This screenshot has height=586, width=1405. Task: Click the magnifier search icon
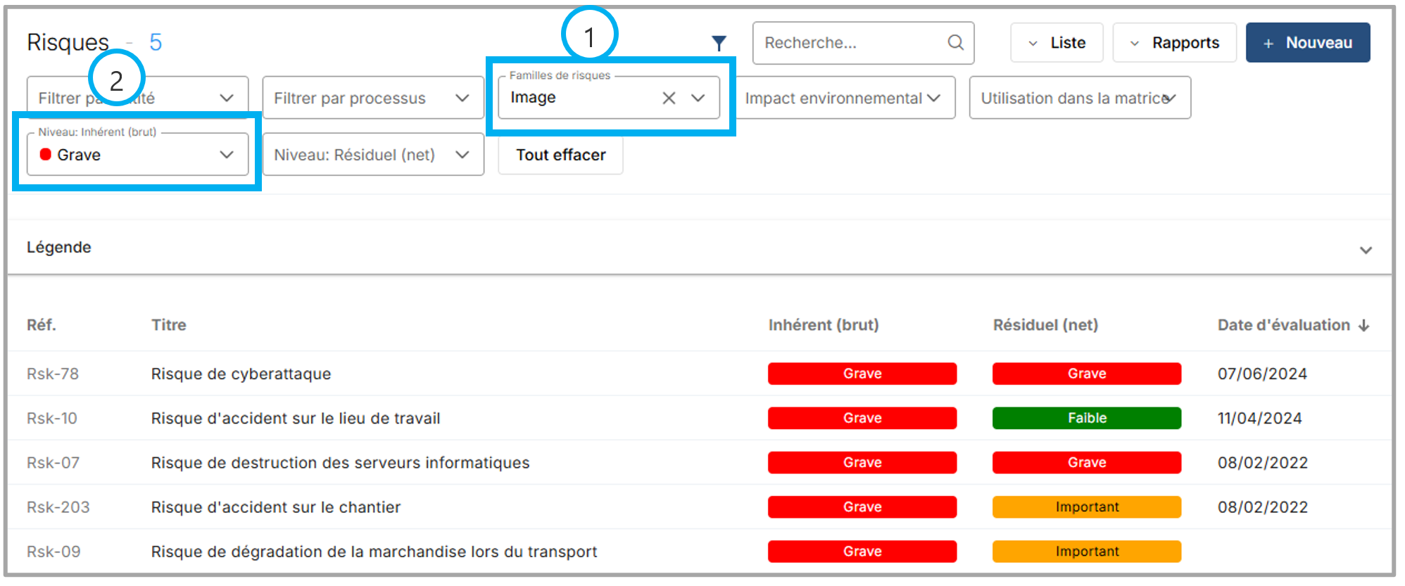click(x=955, y=43)
